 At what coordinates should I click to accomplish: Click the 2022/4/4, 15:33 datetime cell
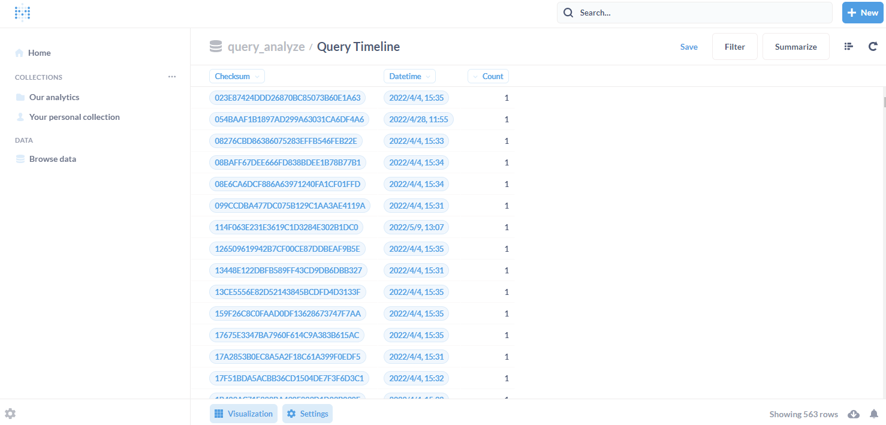coord(416,141)
